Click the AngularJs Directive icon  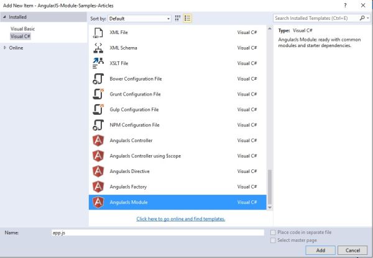pyautogui.click(x=98, y=171)
